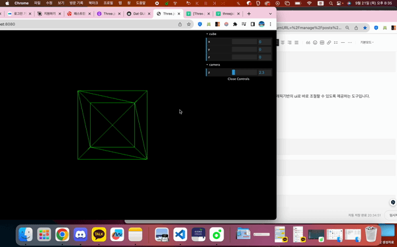Open the tab list dropdown chevron

click(x=270, y=14)
